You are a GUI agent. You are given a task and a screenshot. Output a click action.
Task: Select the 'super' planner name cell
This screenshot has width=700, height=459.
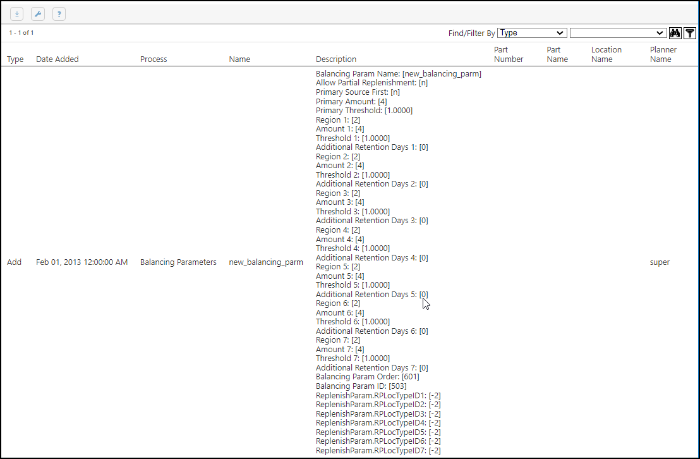(660, 262)
